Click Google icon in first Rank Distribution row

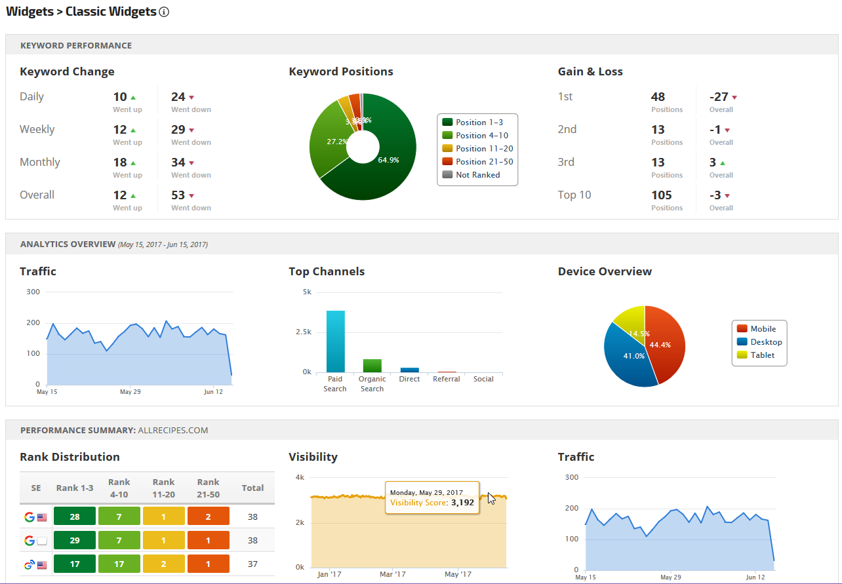pyautogui.click(x=30, y=517)
